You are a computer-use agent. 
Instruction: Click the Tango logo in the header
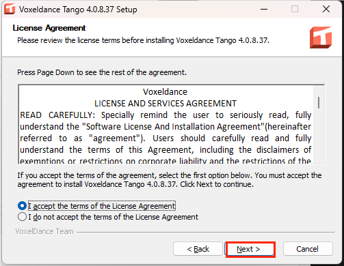tap(321, 38)
